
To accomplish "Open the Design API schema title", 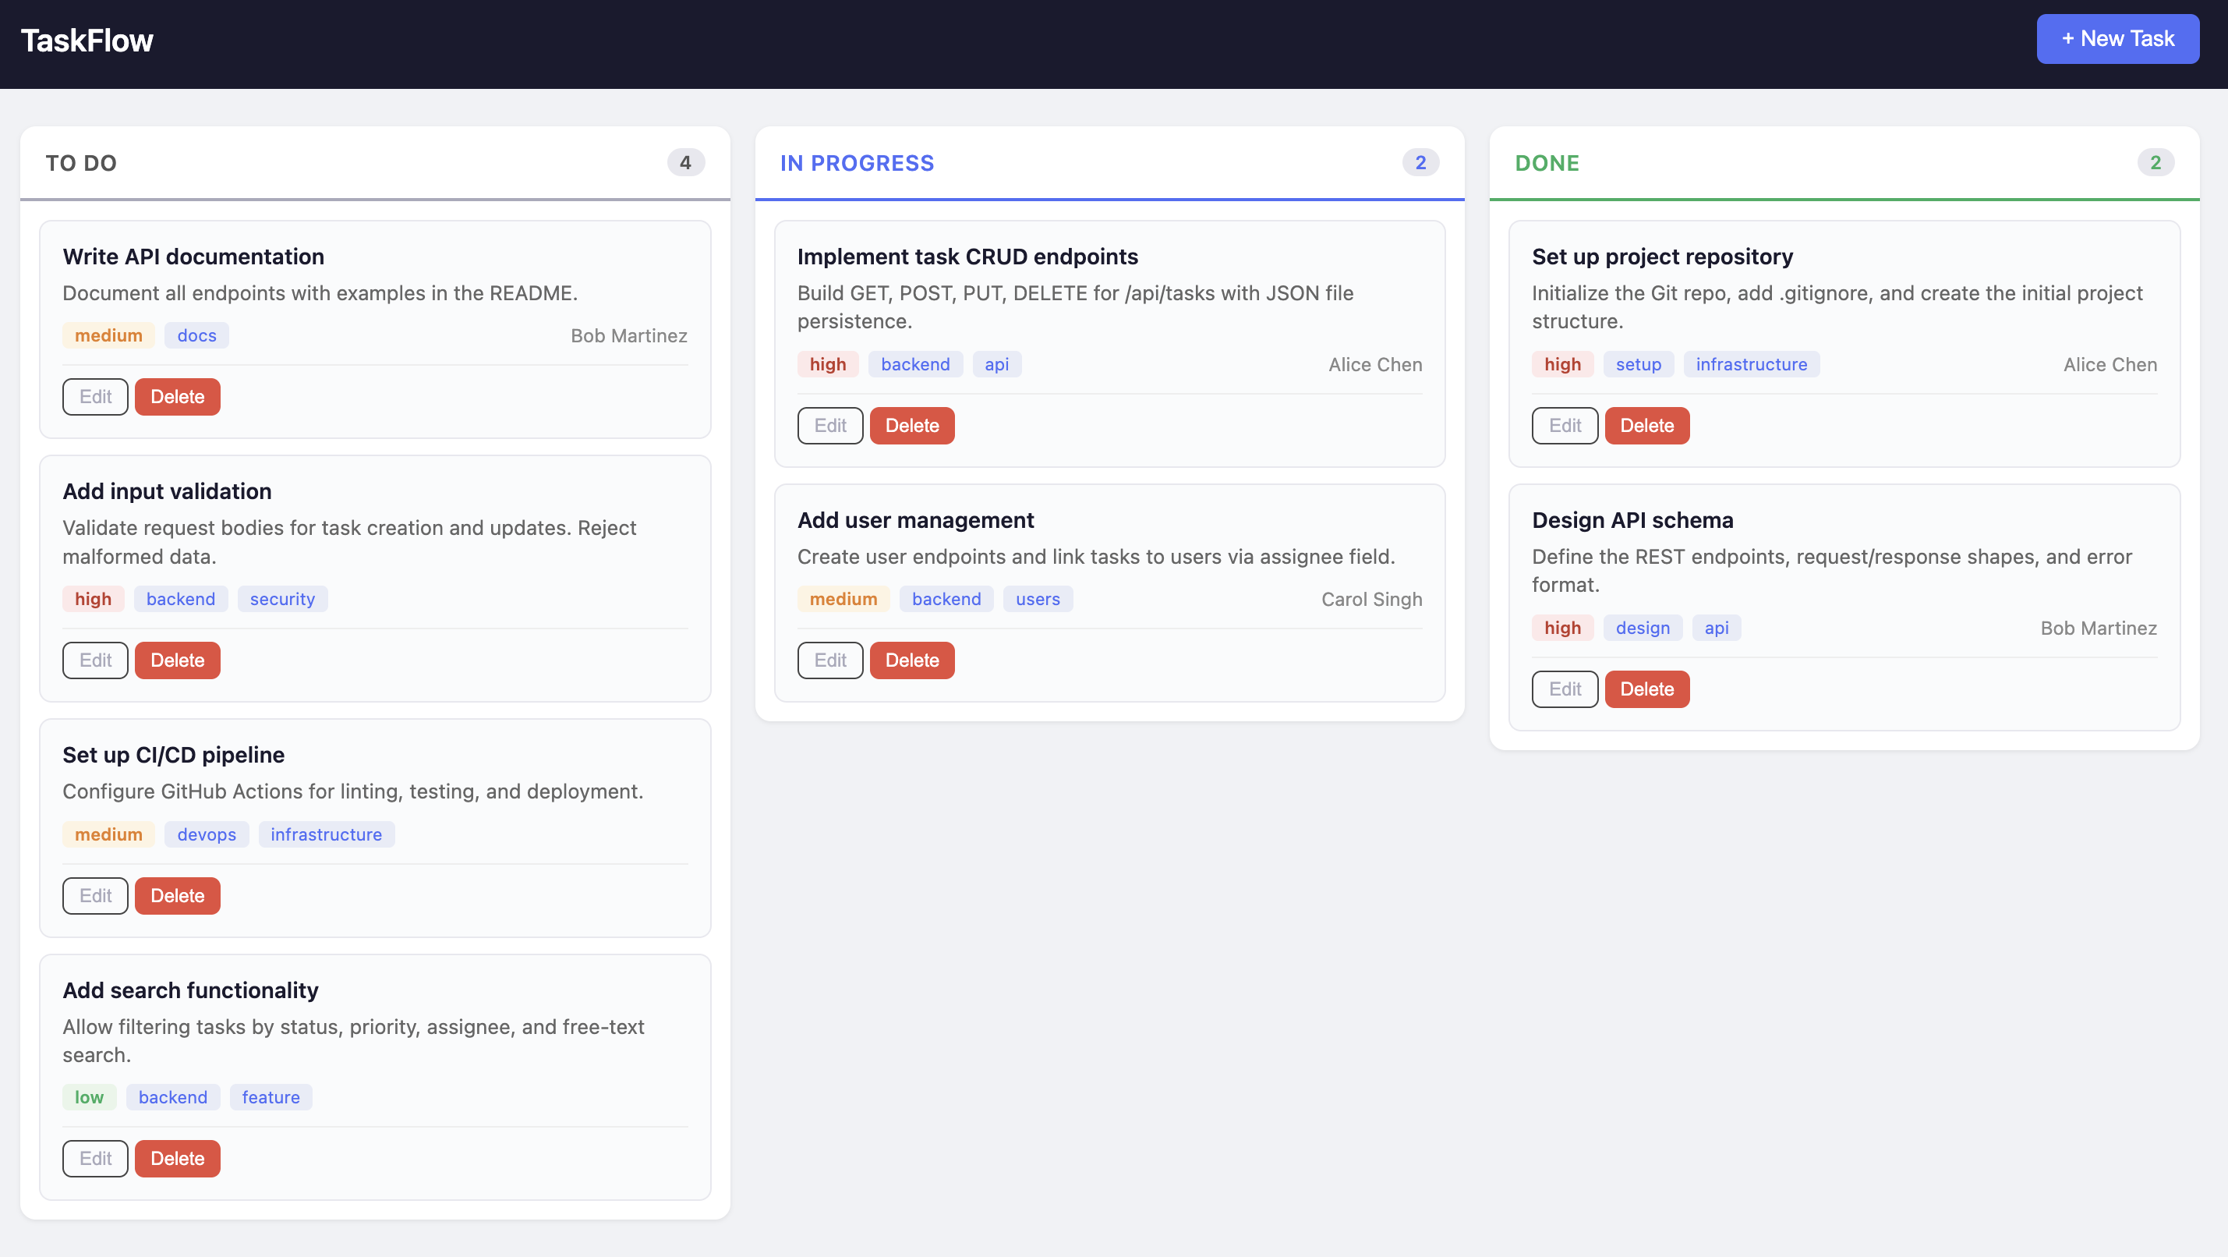I will click(x=1632, y=521).
